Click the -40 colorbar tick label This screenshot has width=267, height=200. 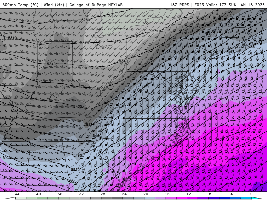click(x=37, y=194)
